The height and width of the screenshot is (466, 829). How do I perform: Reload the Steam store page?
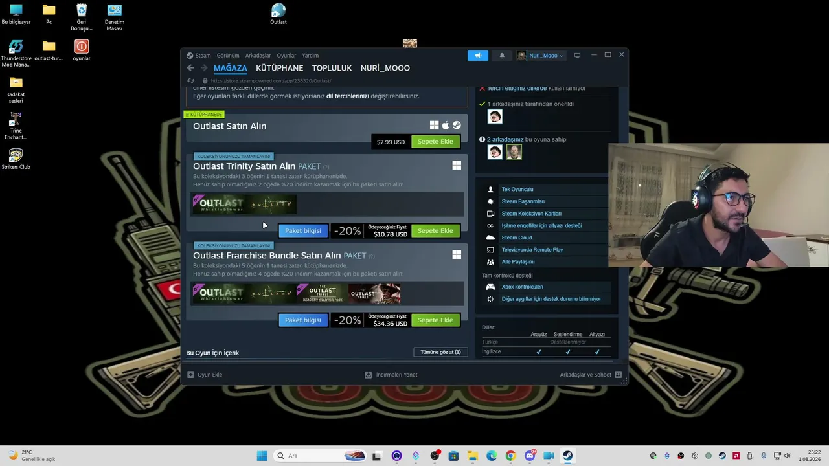point(191,81)
